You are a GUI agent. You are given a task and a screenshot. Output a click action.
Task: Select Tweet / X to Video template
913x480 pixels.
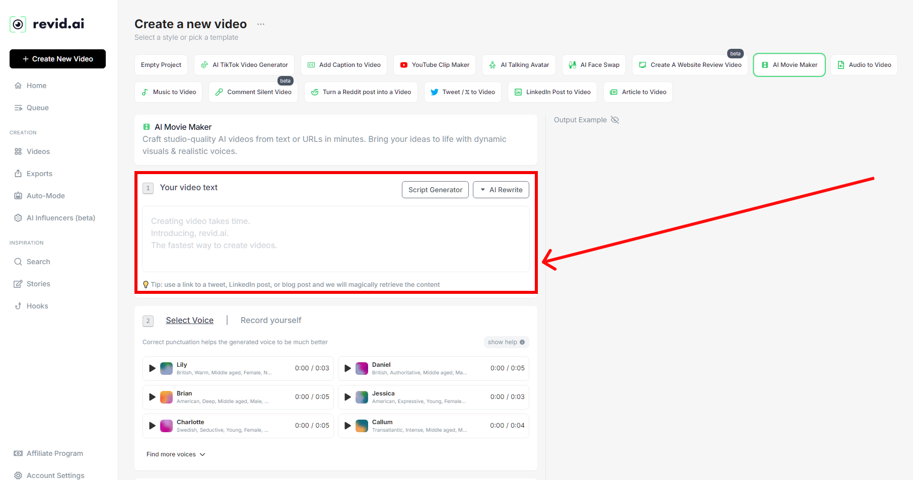[x=463, y=92]
